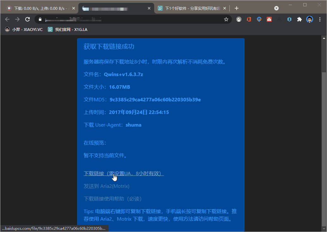
Task: Open the Office extension icon
Action: 249,19
